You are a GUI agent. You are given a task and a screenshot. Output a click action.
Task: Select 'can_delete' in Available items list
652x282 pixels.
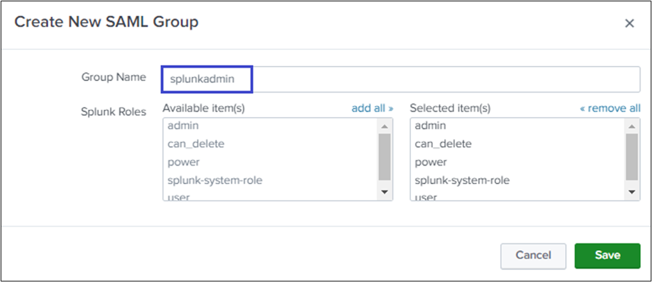tap(196, 144)
